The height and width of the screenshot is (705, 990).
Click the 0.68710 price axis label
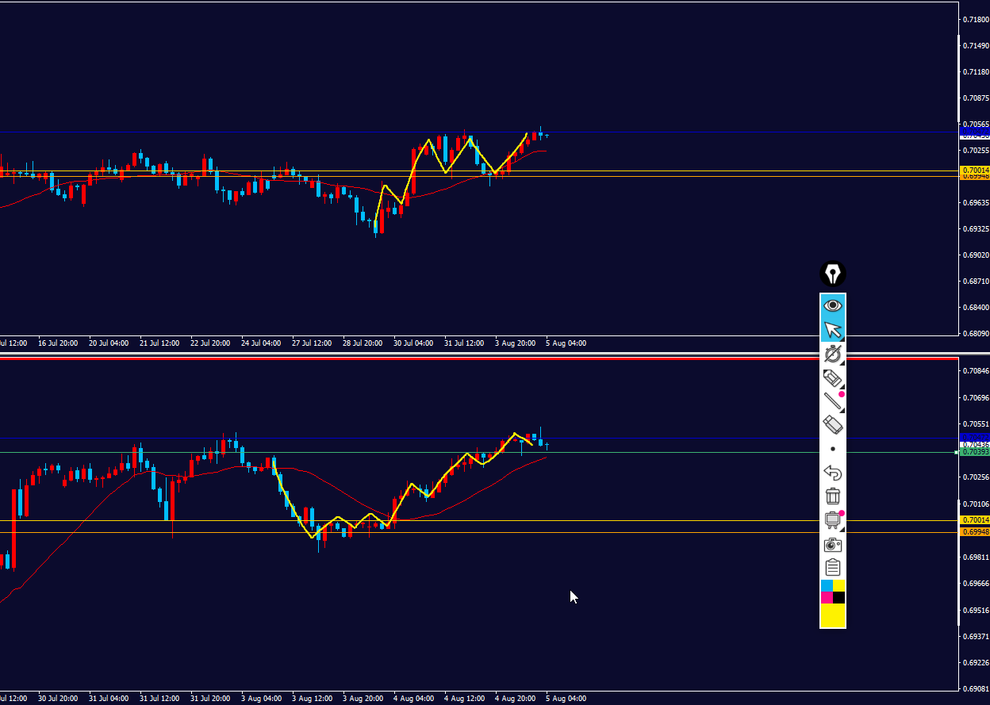[x=976, y=282]
